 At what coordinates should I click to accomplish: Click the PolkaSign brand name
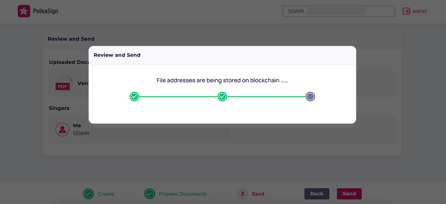pos(45,11)
